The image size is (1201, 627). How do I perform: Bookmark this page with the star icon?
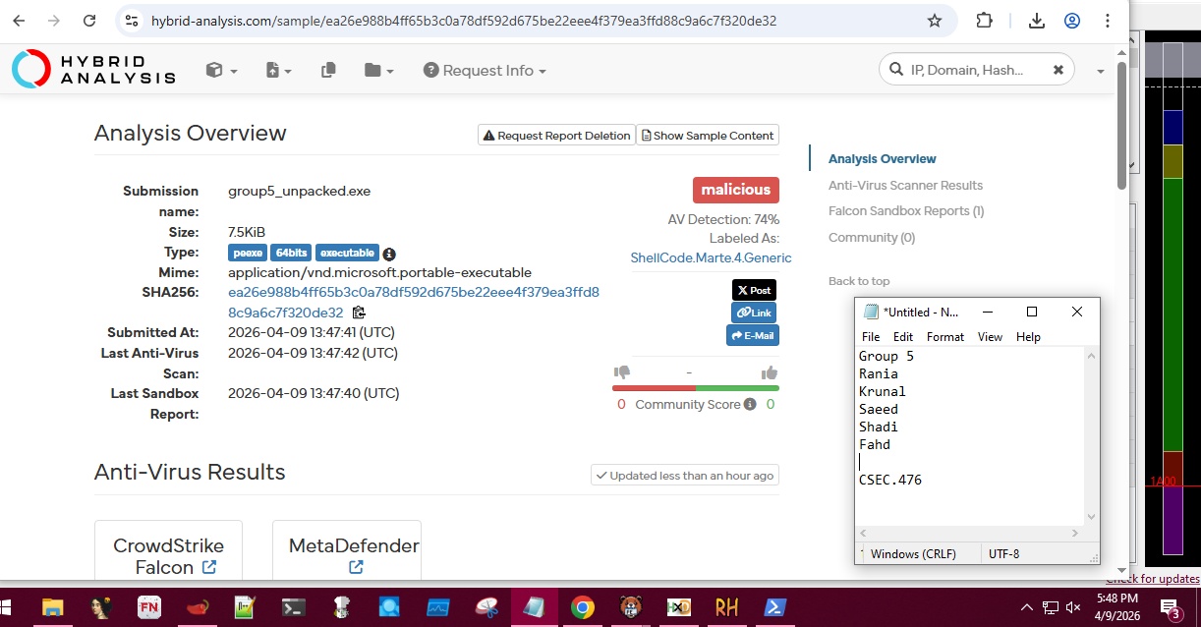935,21
